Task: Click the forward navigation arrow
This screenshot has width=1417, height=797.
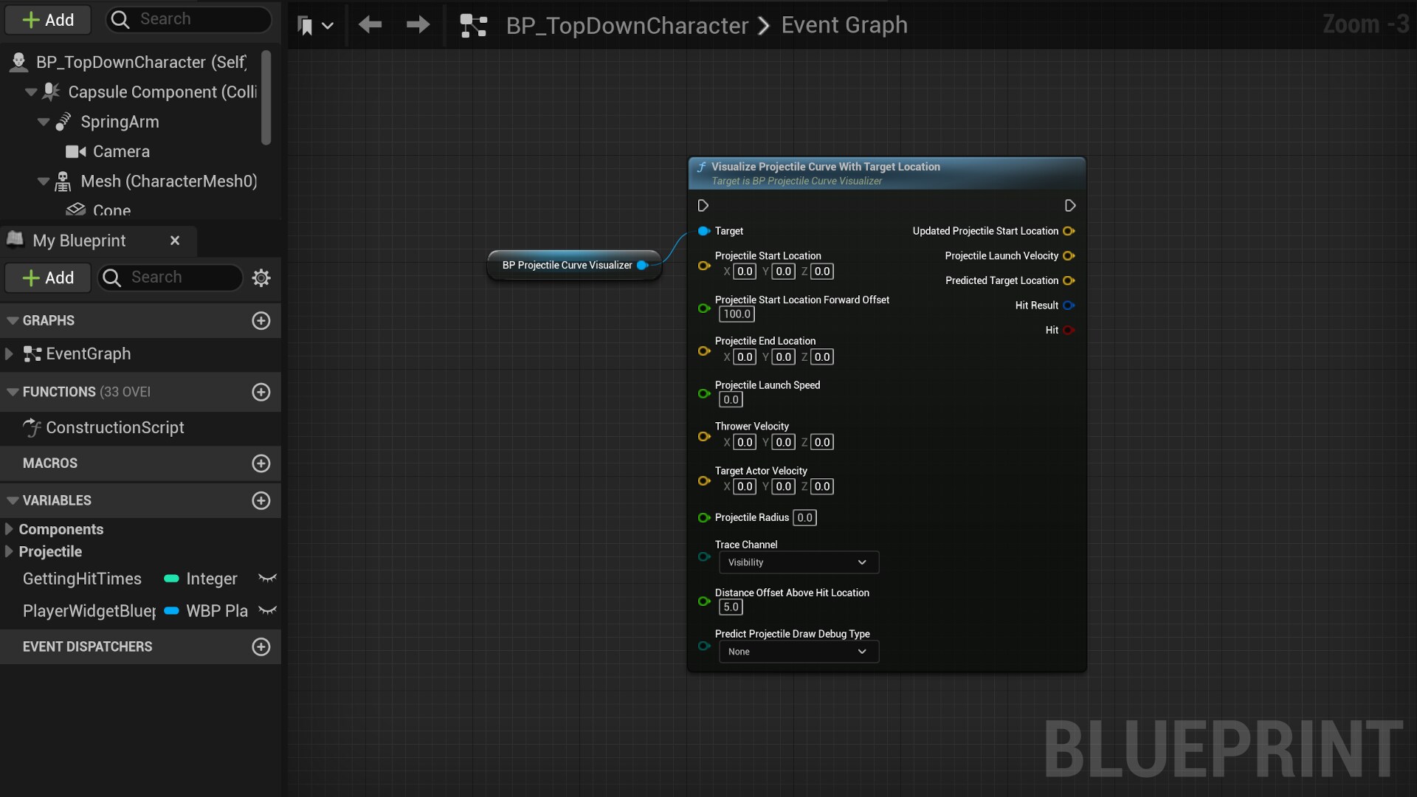Action: [x=418, y=25]
